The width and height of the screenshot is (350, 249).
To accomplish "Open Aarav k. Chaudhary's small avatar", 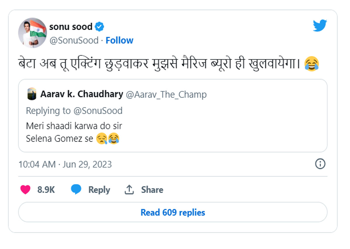I will [x=32, y=94].
